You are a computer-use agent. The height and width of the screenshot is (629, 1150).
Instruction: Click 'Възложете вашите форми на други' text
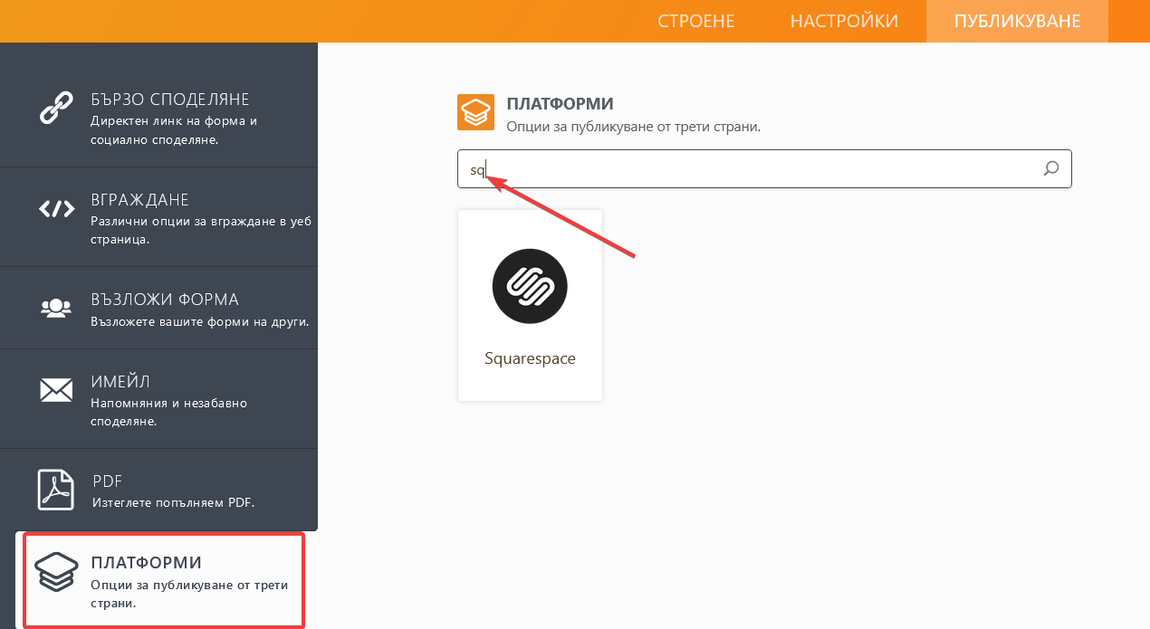[199, 321]
